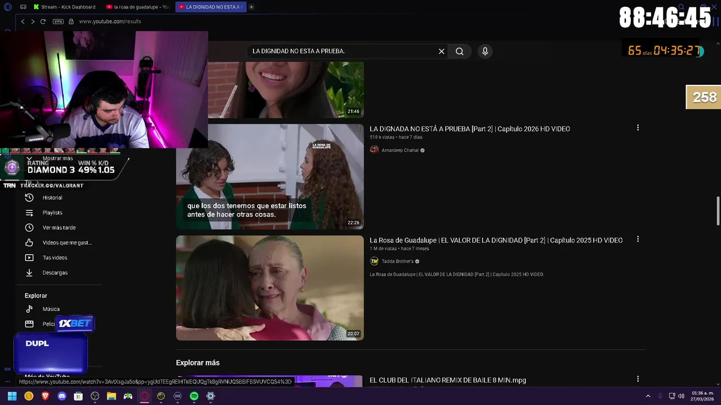The width and height of the screenshot is (721, 405).
Task: Open Amardeep Chahal channel avatar
Action: [x=374, y=150]
